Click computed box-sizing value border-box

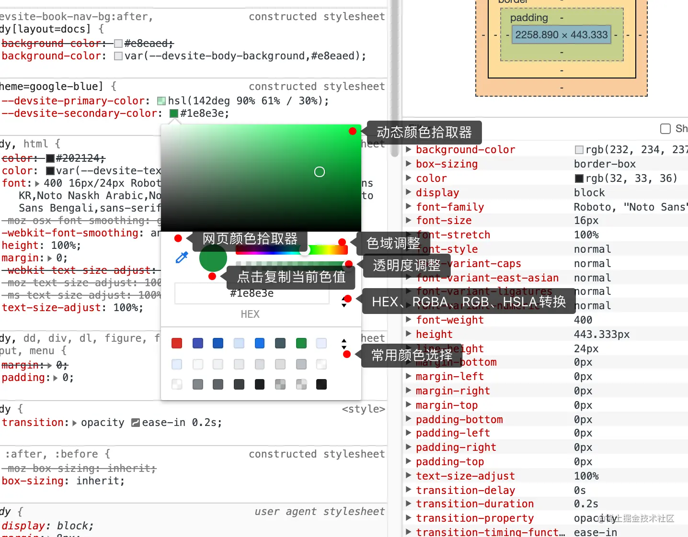pos(605,164)
